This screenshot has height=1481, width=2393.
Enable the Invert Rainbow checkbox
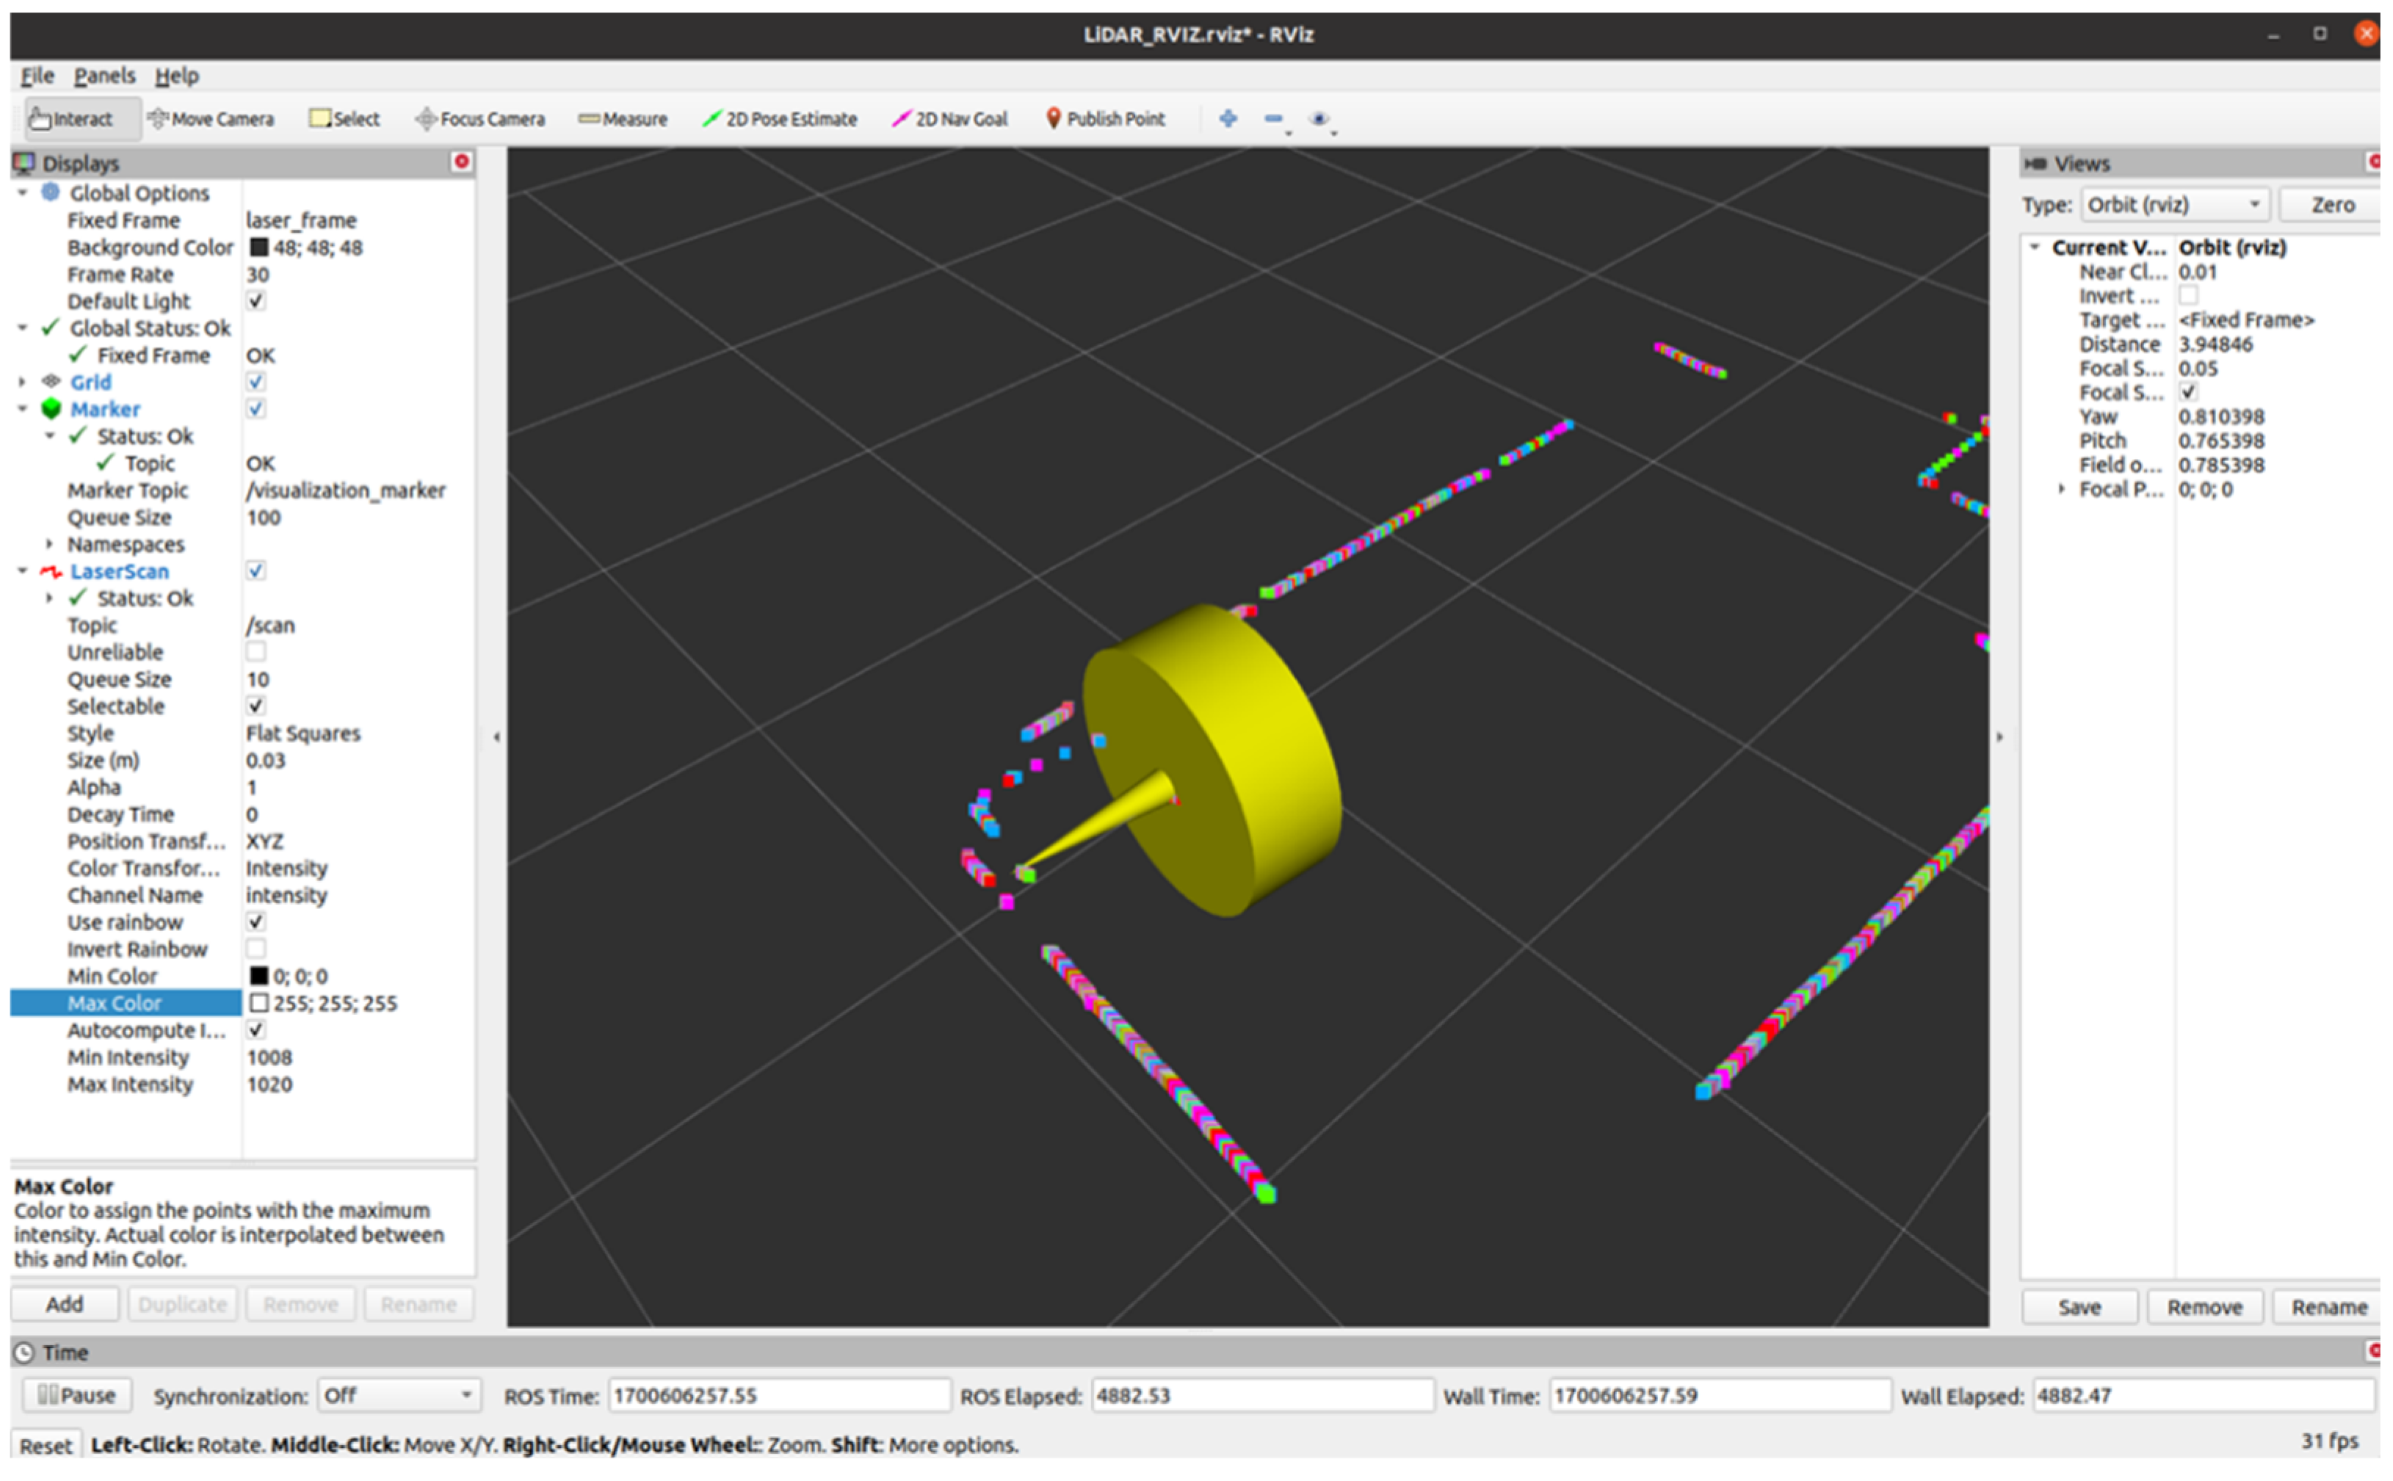click(x=256, y=948)
